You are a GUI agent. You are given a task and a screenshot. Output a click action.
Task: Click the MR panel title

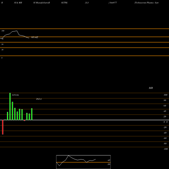151,88
